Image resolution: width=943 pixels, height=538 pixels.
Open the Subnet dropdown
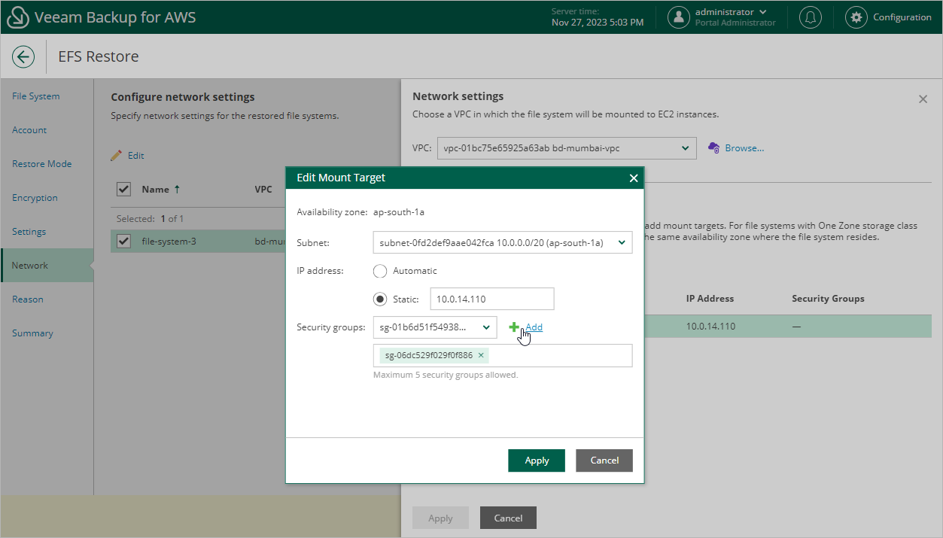pos(503,242)
